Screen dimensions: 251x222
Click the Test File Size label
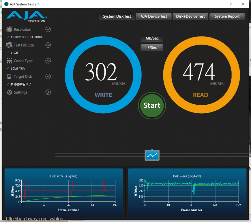point(24,45)
